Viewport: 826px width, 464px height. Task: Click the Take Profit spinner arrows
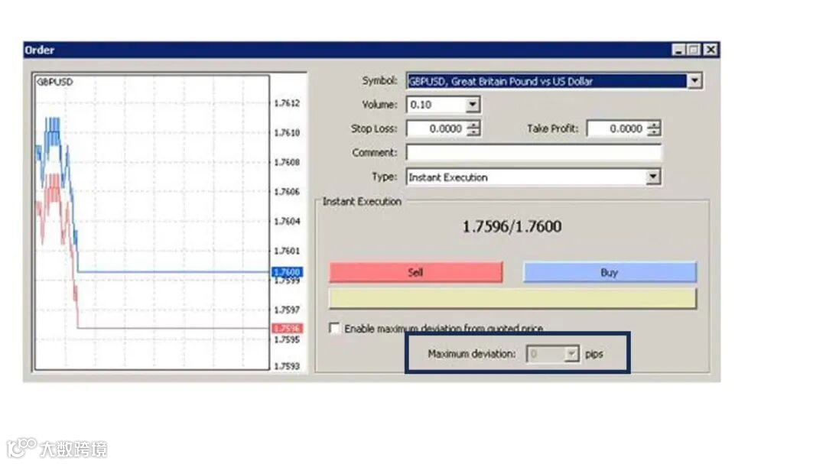[x=654, y=128]
